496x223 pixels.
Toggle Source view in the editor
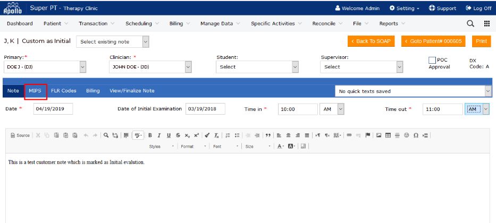click(20, 135)
